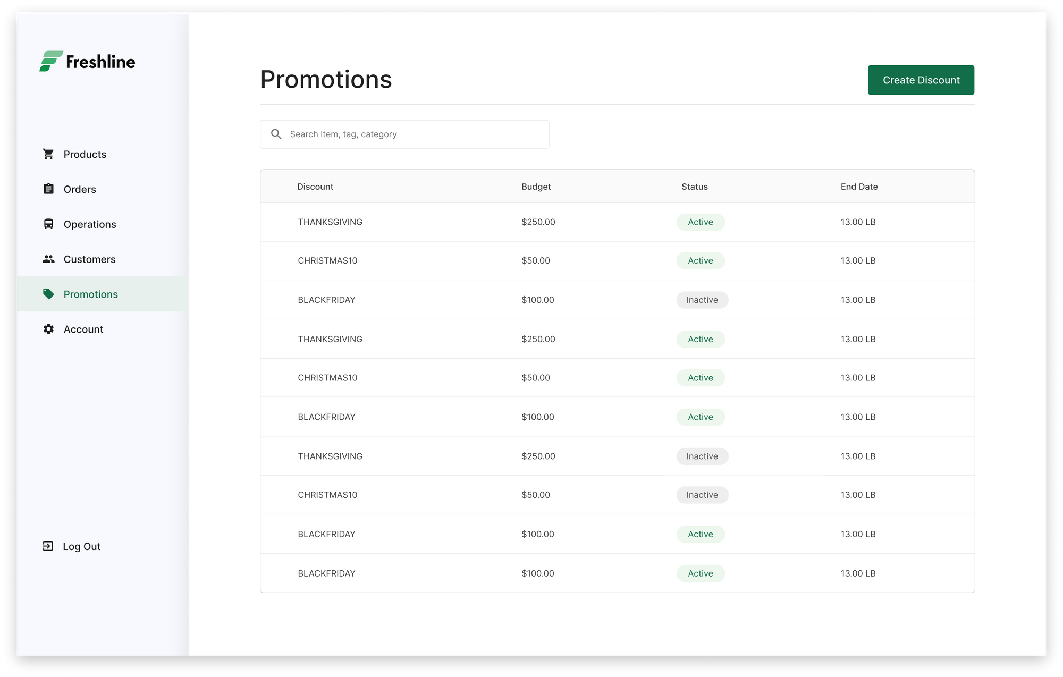Viewport: 1063px width, 677px height.
Task: Open the first CHRISTMAS10 discount row
Action: (x=617, y=260)
